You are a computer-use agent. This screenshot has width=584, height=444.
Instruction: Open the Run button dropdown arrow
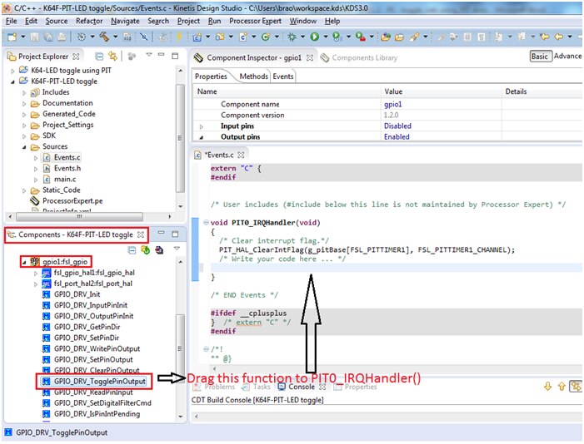pyautogui.click(x=326, y=37)
